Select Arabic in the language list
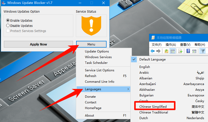Screen dimensions: 208x122 (170, 73)
